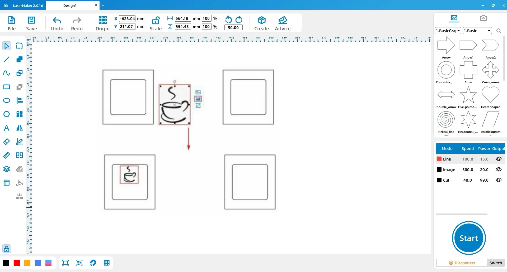The width and height of the screenshot is (507, 272).
Task: Switch to the Design1 tab
Action: [70, 6]
